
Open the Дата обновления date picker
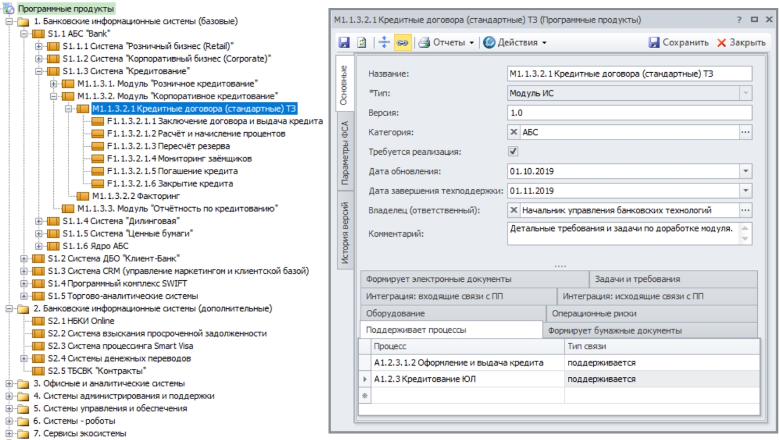(745, 171)
